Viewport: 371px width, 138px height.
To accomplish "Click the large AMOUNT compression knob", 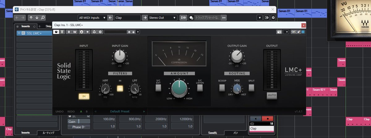I will 179,88.
